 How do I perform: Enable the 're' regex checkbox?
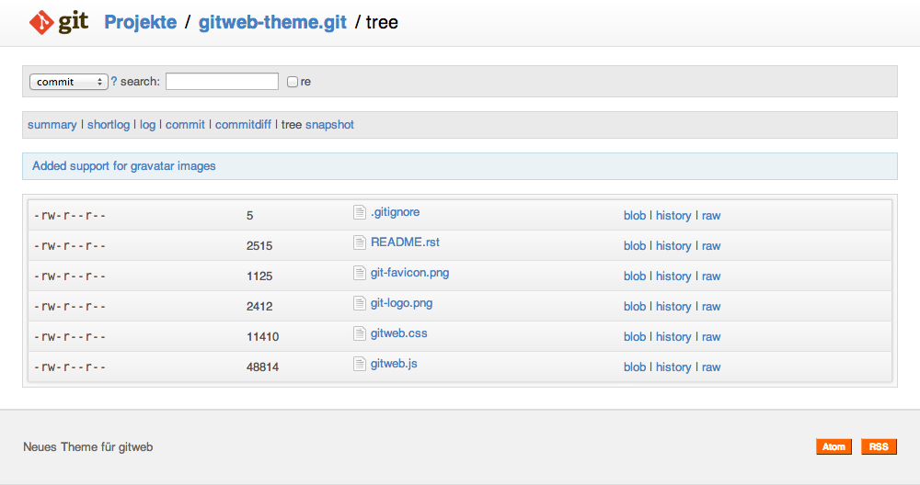[293, 82]
